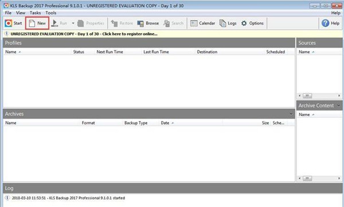This screenshot has height=207, width=344.
Task: Click the info icon beside log entry
Action: 7,198
